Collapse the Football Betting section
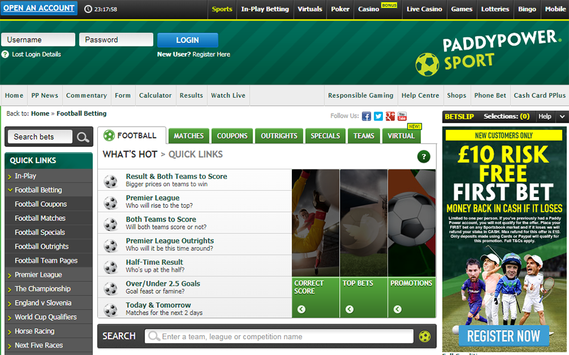 [x=10, y=190]
